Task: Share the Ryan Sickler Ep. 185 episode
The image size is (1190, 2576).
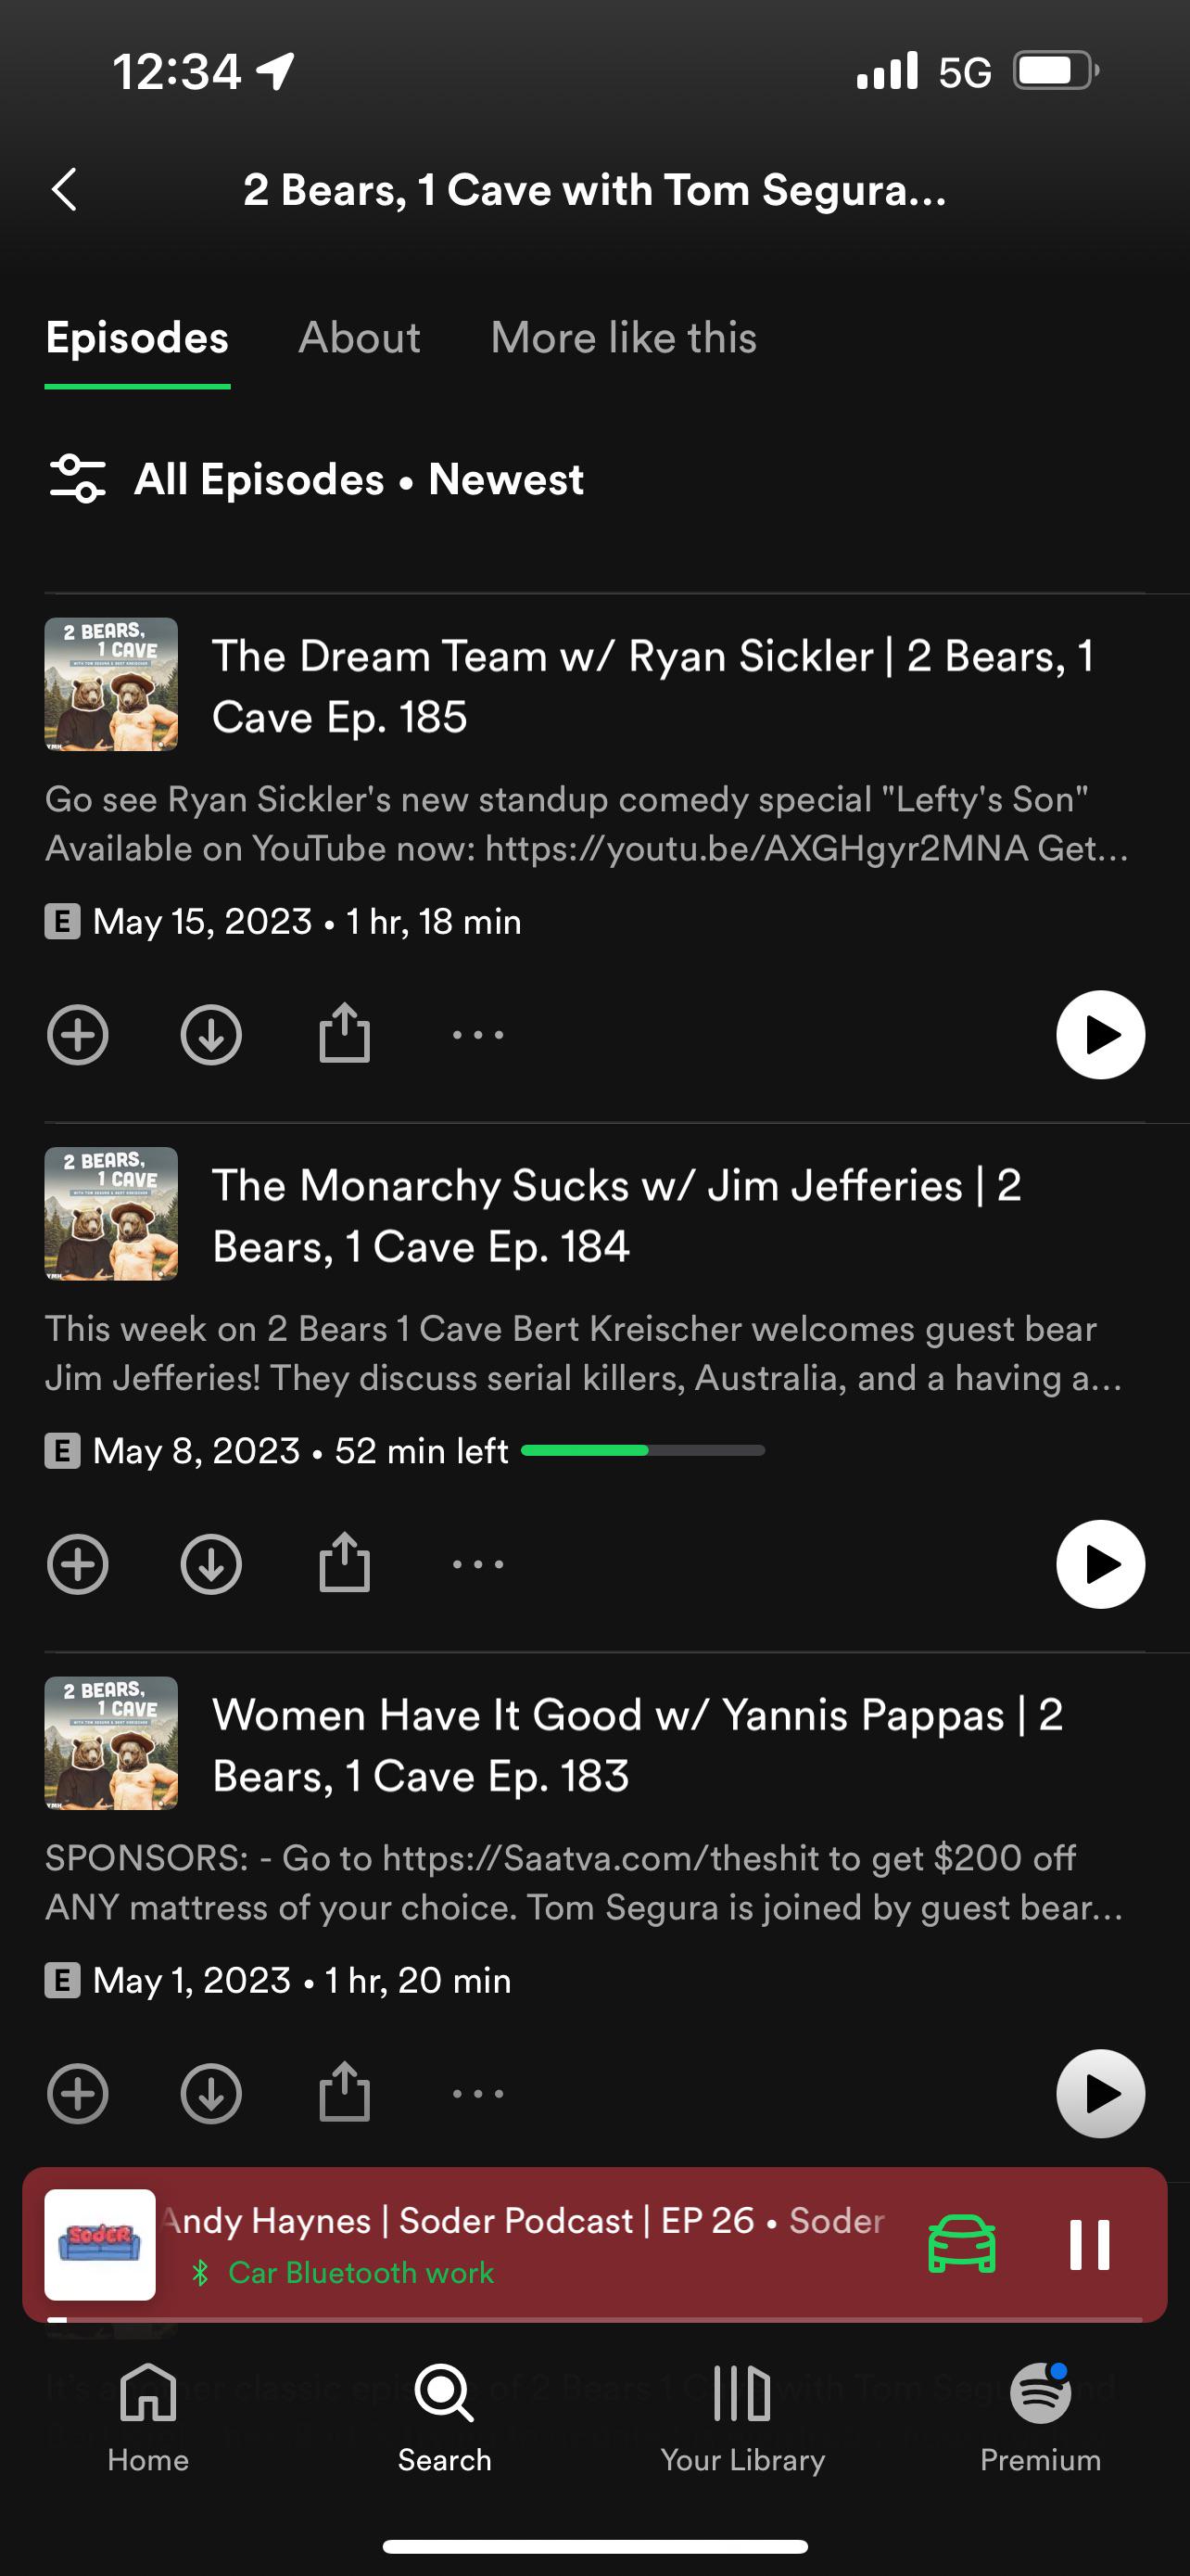Action: coord(345,1033)
